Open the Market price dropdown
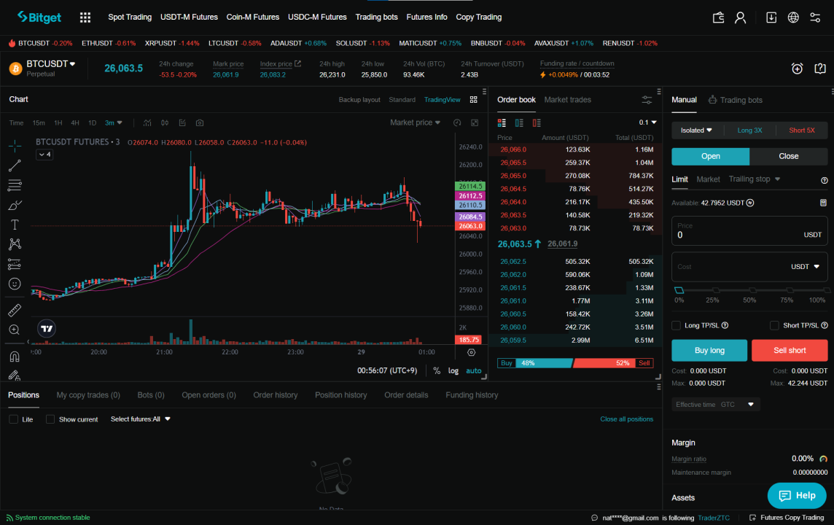 pos(415,123)
